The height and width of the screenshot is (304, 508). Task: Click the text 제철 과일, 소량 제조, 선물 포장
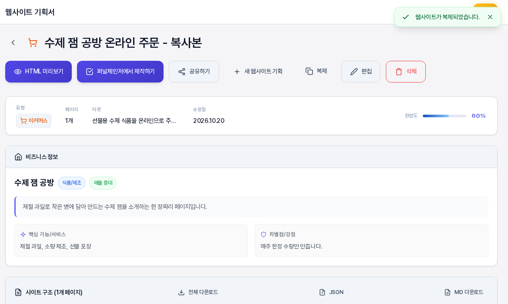pos(56,246)
